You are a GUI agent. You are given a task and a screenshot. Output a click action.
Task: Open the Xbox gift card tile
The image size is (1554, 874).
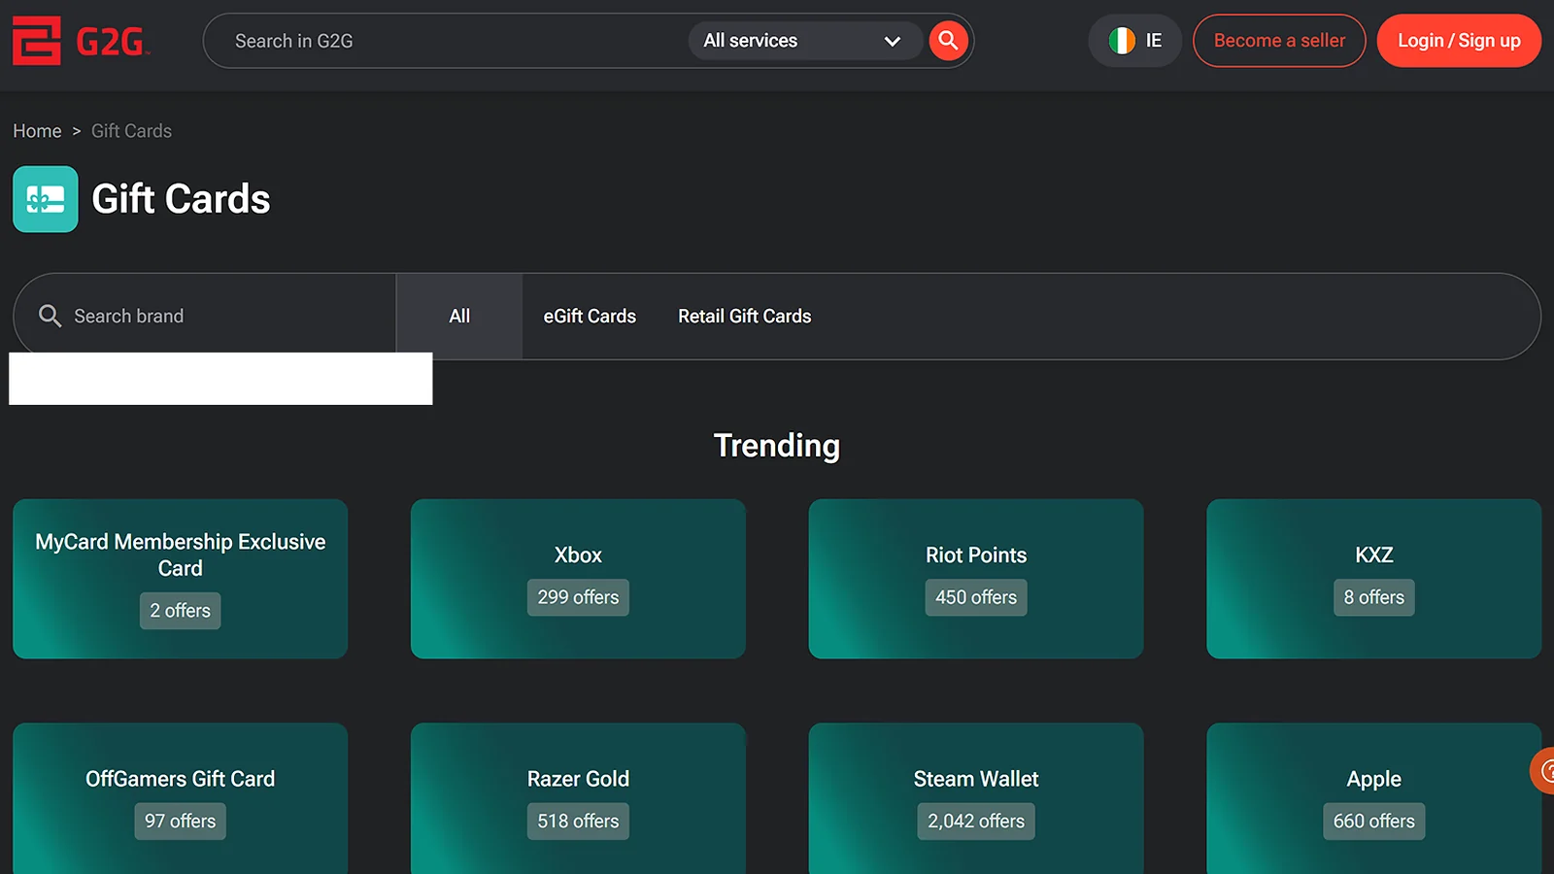pyautogui.click(x=578, y=579)
